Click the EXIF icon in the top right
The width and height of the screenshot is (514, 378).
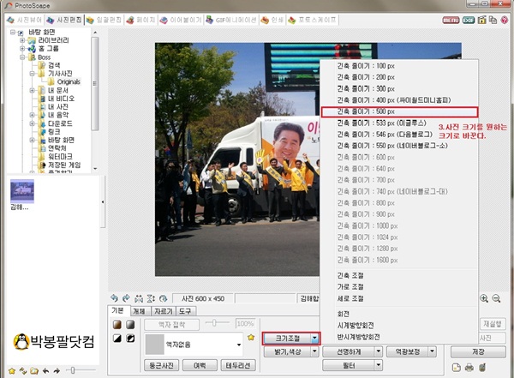(469, 18)
